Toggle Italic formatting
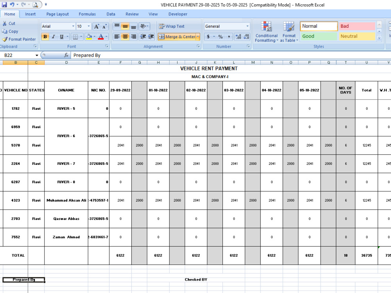Screen dimensions: 391x293 [53, 37]
